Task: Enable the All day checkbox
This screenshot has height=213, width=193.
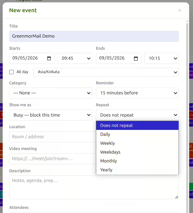Action: pyautogui.click(x=12, y=72)
